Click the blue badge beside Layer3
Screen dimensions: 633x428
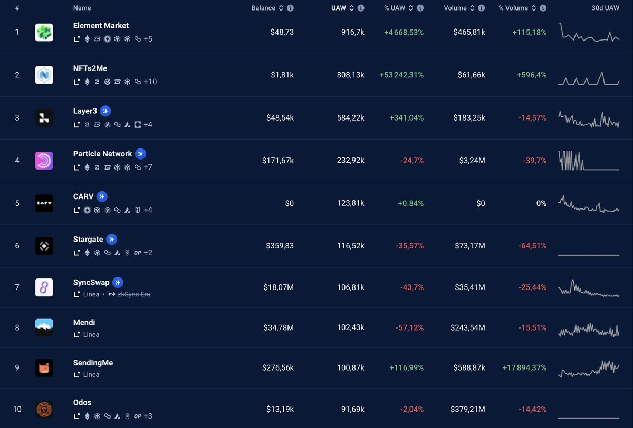click(105, 111)
